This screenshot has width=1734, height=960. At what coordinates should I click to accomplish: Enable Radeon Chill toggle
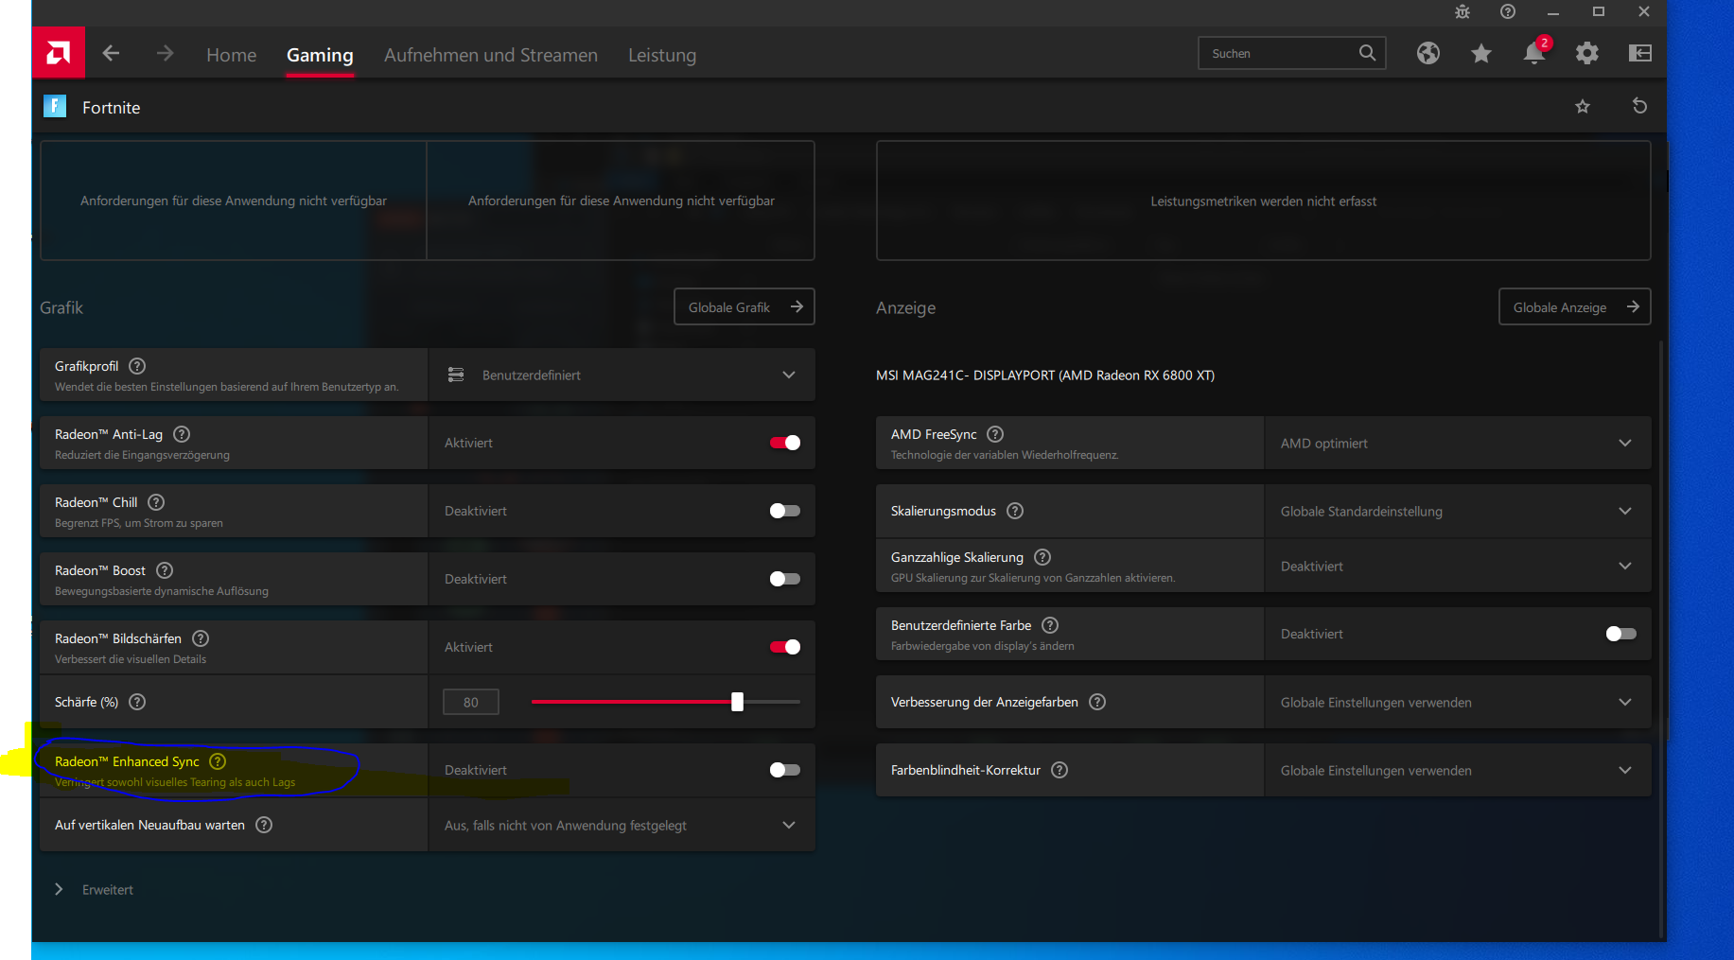[785, 511]
